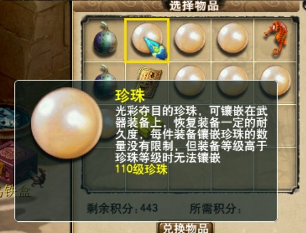Choose the pearl directly left of the seahorse
The height and width of the screenshot is (233, 306).
pyautogui.click(x=233, y=38)
